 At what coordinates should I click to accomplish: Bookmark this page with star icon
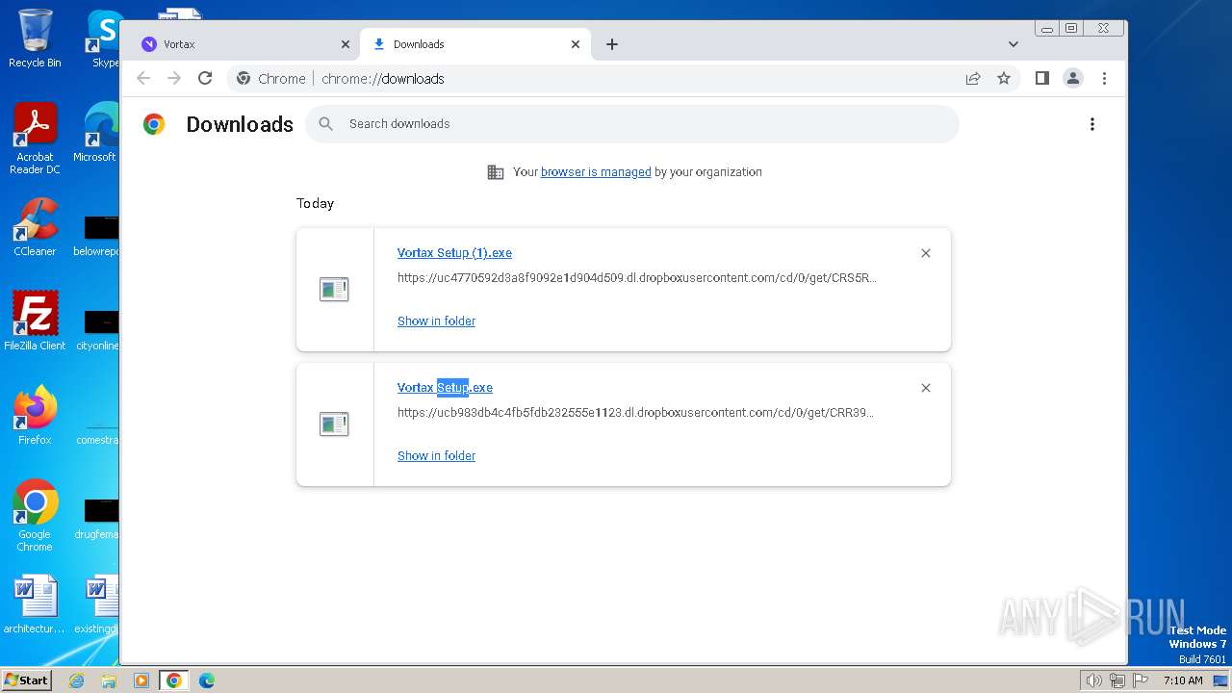[1004, 79]
